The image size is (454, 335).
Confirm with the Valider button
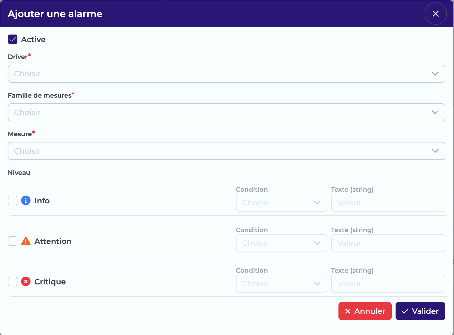[x=420, y=311]
